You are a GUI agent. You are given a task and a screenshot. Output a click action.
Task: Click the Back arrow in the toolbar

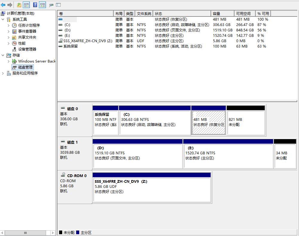pyautogui.click(x=3, y=5)
